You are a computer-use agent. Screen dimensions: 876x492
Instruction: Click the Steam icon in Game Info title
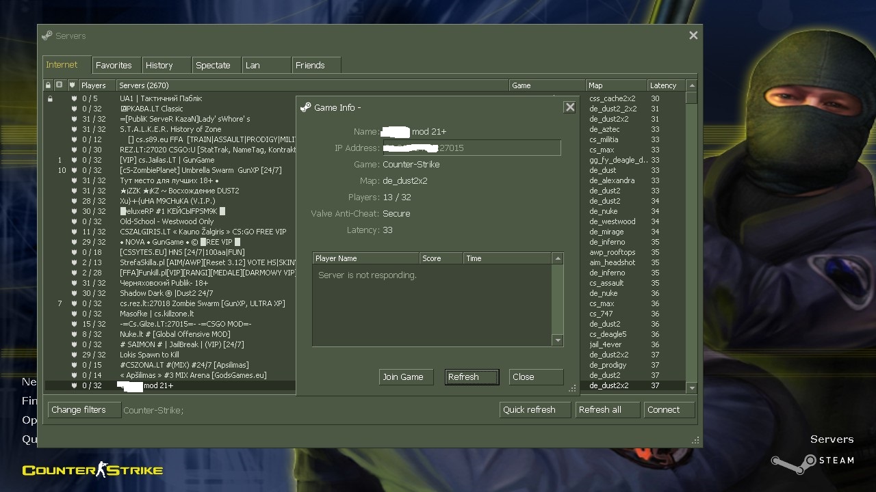(306, 107)
